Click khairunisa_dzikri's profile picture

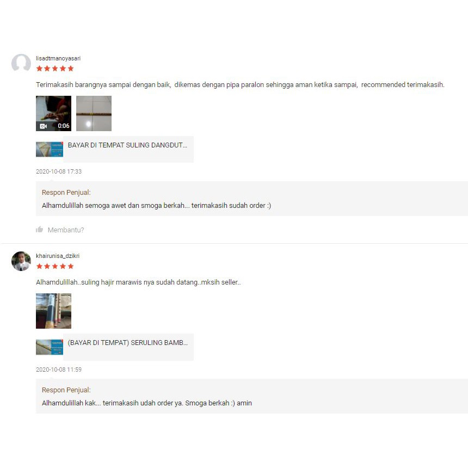coord(21,261)
